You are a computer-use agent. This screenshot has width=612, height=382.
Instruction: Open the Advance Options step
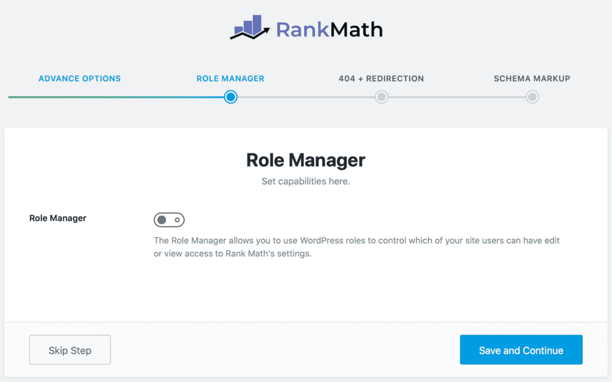[x=79, y=78]
